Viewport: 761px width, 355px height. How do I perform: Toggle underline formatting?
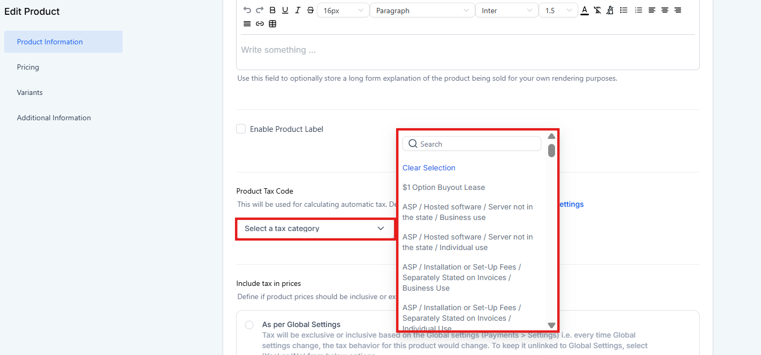285,10
